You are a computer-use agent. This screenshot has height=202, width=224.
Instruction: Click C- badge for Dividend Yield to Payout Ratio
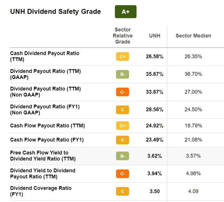[122, 174]
